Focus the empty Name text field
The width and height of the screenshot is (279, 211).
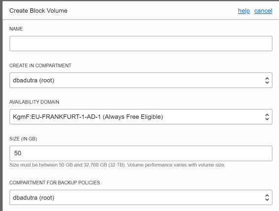point(141,43)
